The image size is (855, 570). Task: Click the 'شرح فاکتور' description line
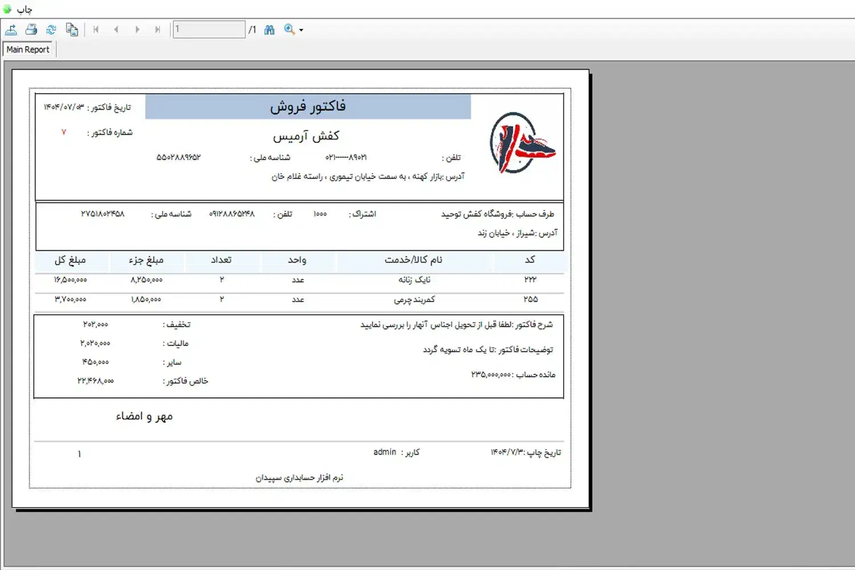pyautogui.click(x=457, y=324)
